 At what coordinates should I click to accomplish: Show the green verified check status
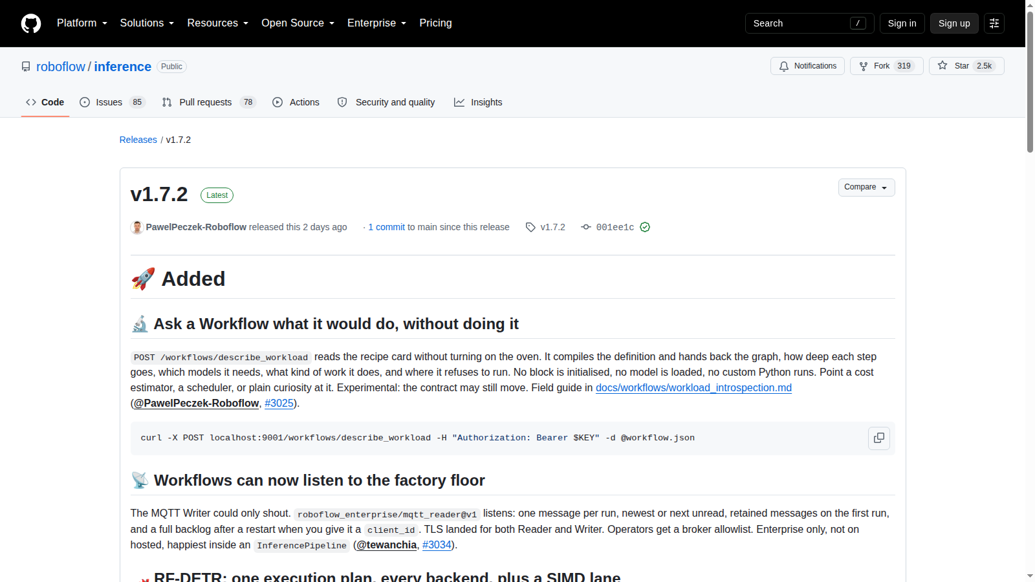pos(645,227)
